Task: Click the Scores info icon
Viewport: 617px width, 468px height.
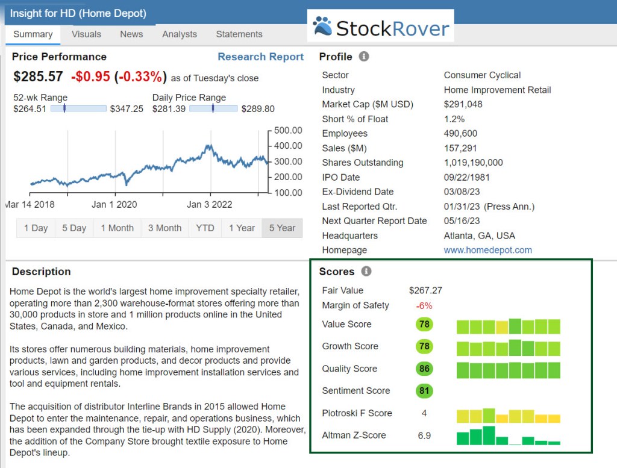Action: pos(366,272)
